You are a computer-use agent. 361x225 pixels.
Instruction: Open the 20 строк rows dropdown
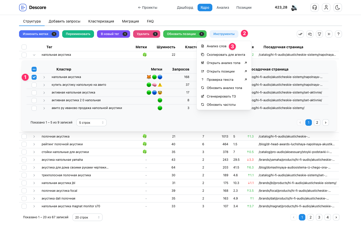(87, 217)
